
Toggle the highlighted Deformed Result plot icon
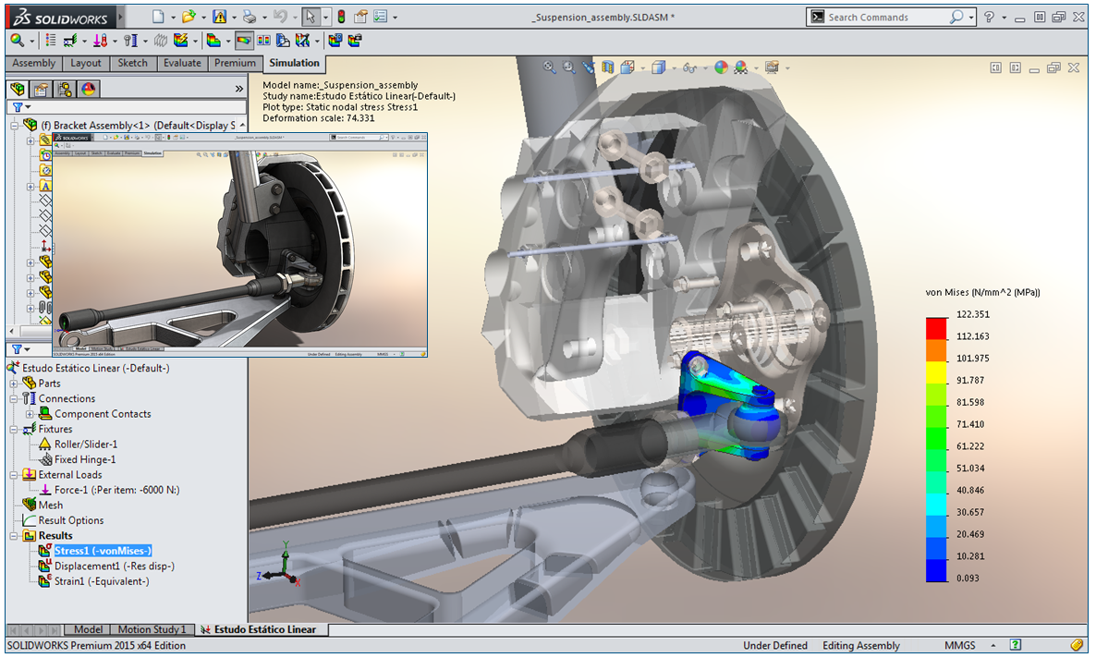tap(245, 38)
